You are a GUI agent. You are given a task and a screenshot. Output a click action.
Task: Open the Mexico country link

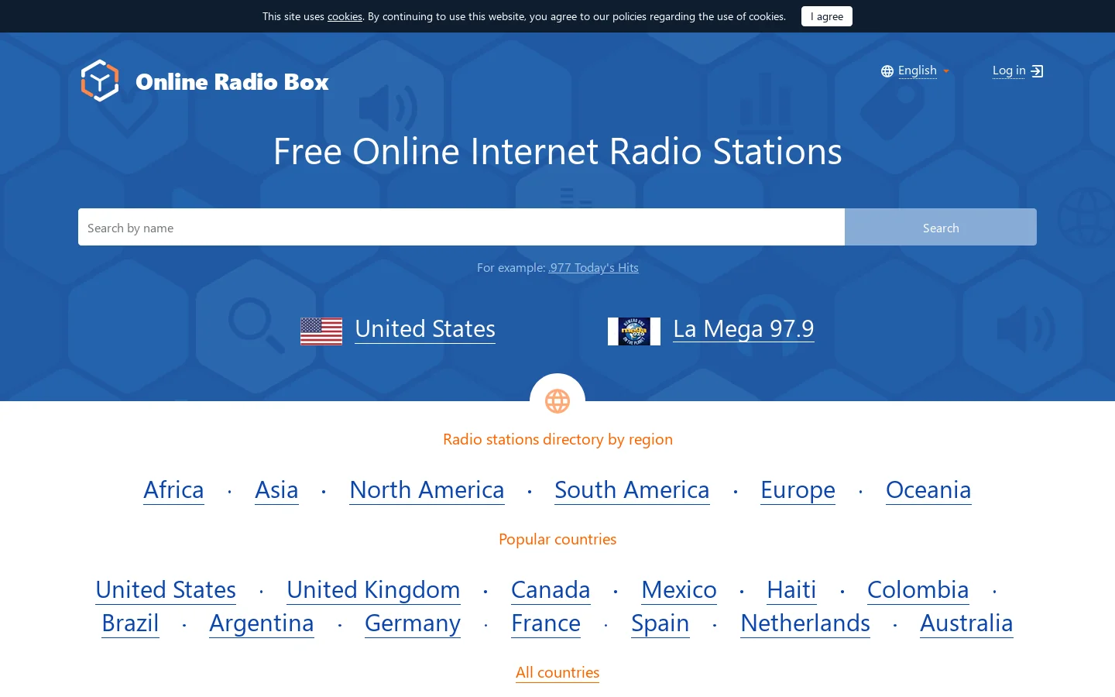coord(679,589)
